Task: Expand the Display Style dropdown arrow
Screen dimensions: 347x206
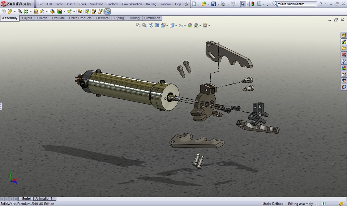Action: (176, 26)
